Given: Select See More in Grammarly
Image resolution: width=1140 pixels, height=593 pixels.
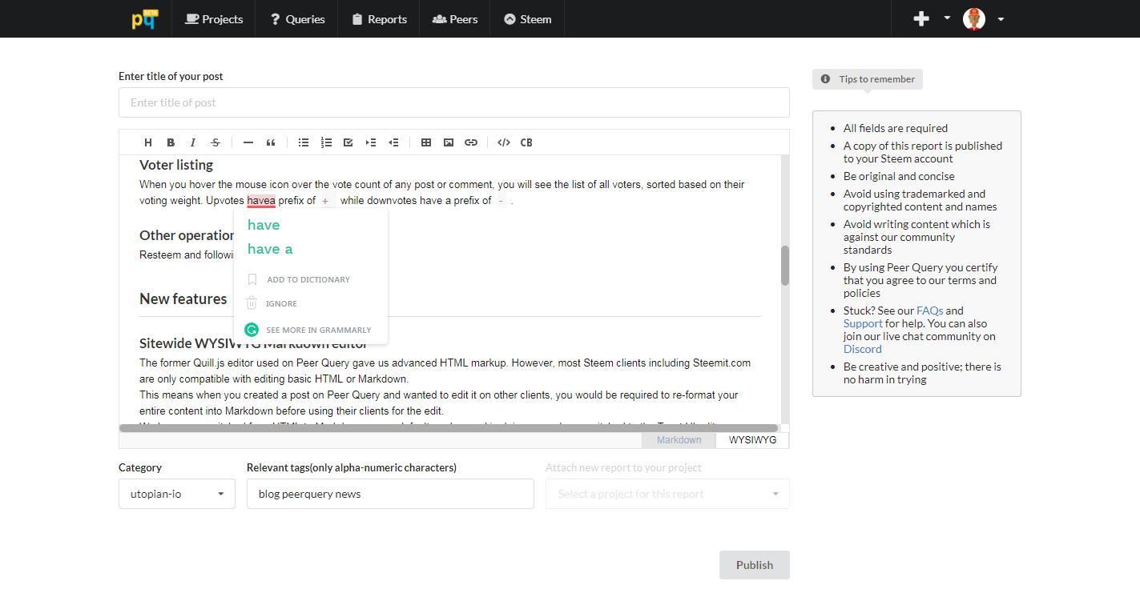Looking at the screenshot, I should point(308,330).
